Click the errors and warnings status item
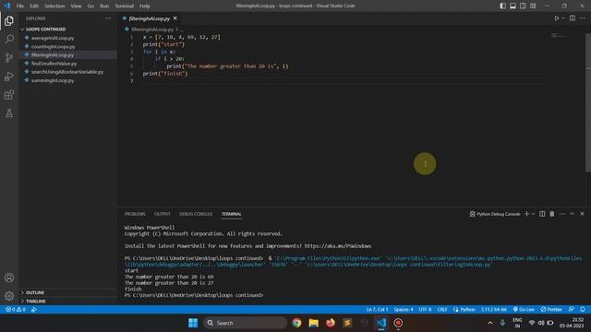Viewport: 591px width, 332px height. [16, 310]
